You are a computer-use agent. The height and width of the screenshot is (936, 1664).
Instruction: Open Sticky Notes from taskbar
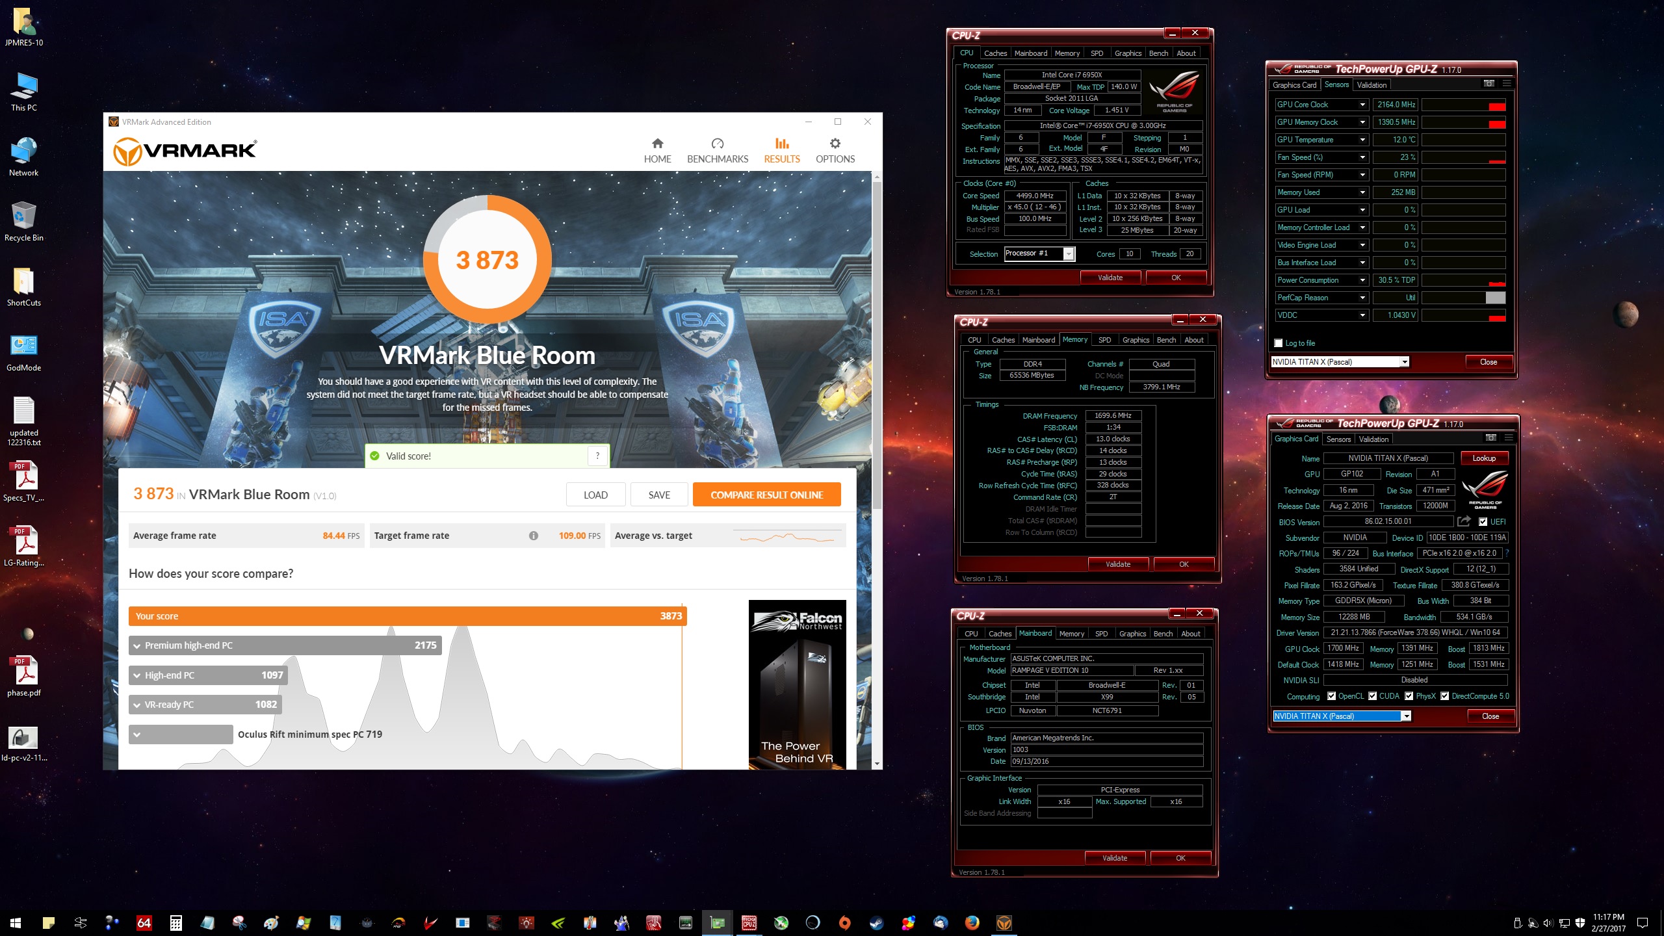(49, 922)
